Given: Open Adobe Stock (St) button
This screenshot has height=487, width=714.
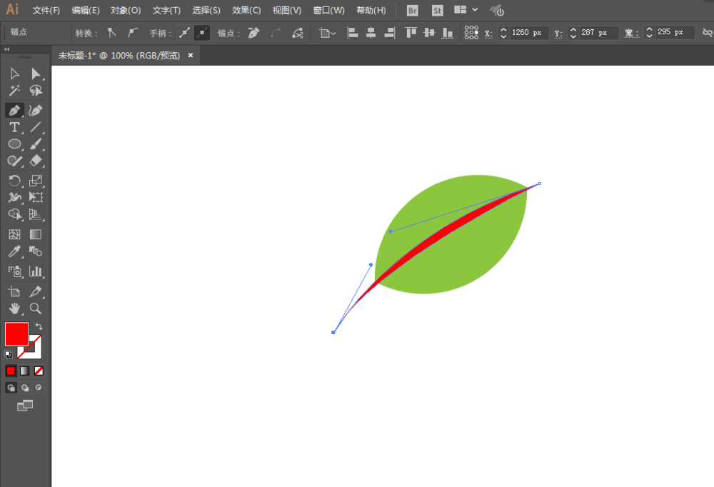Looking at the screenshot, I should (437, 11).
